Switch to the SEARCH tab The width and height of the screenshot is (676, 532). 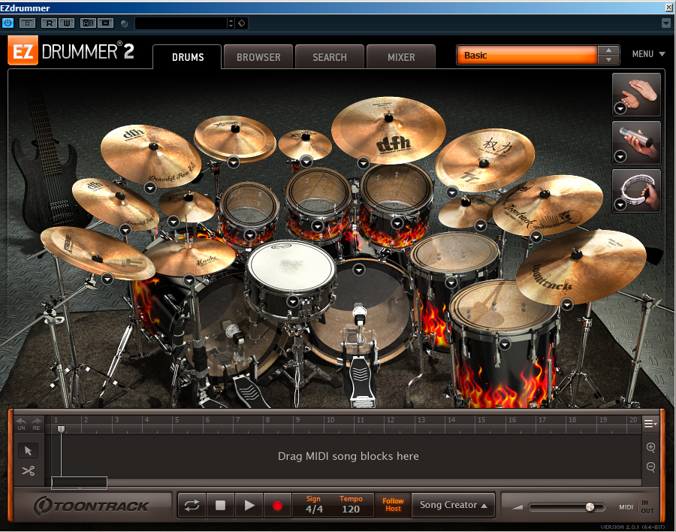[x=330, y=57]
